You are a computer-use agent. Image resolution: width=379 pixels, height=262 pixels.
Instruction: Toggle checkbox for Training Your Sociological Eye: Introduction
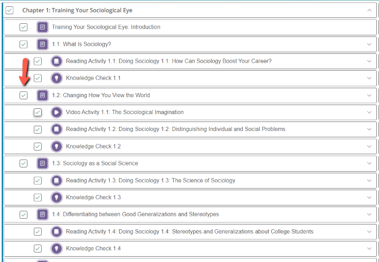[23, 27]
